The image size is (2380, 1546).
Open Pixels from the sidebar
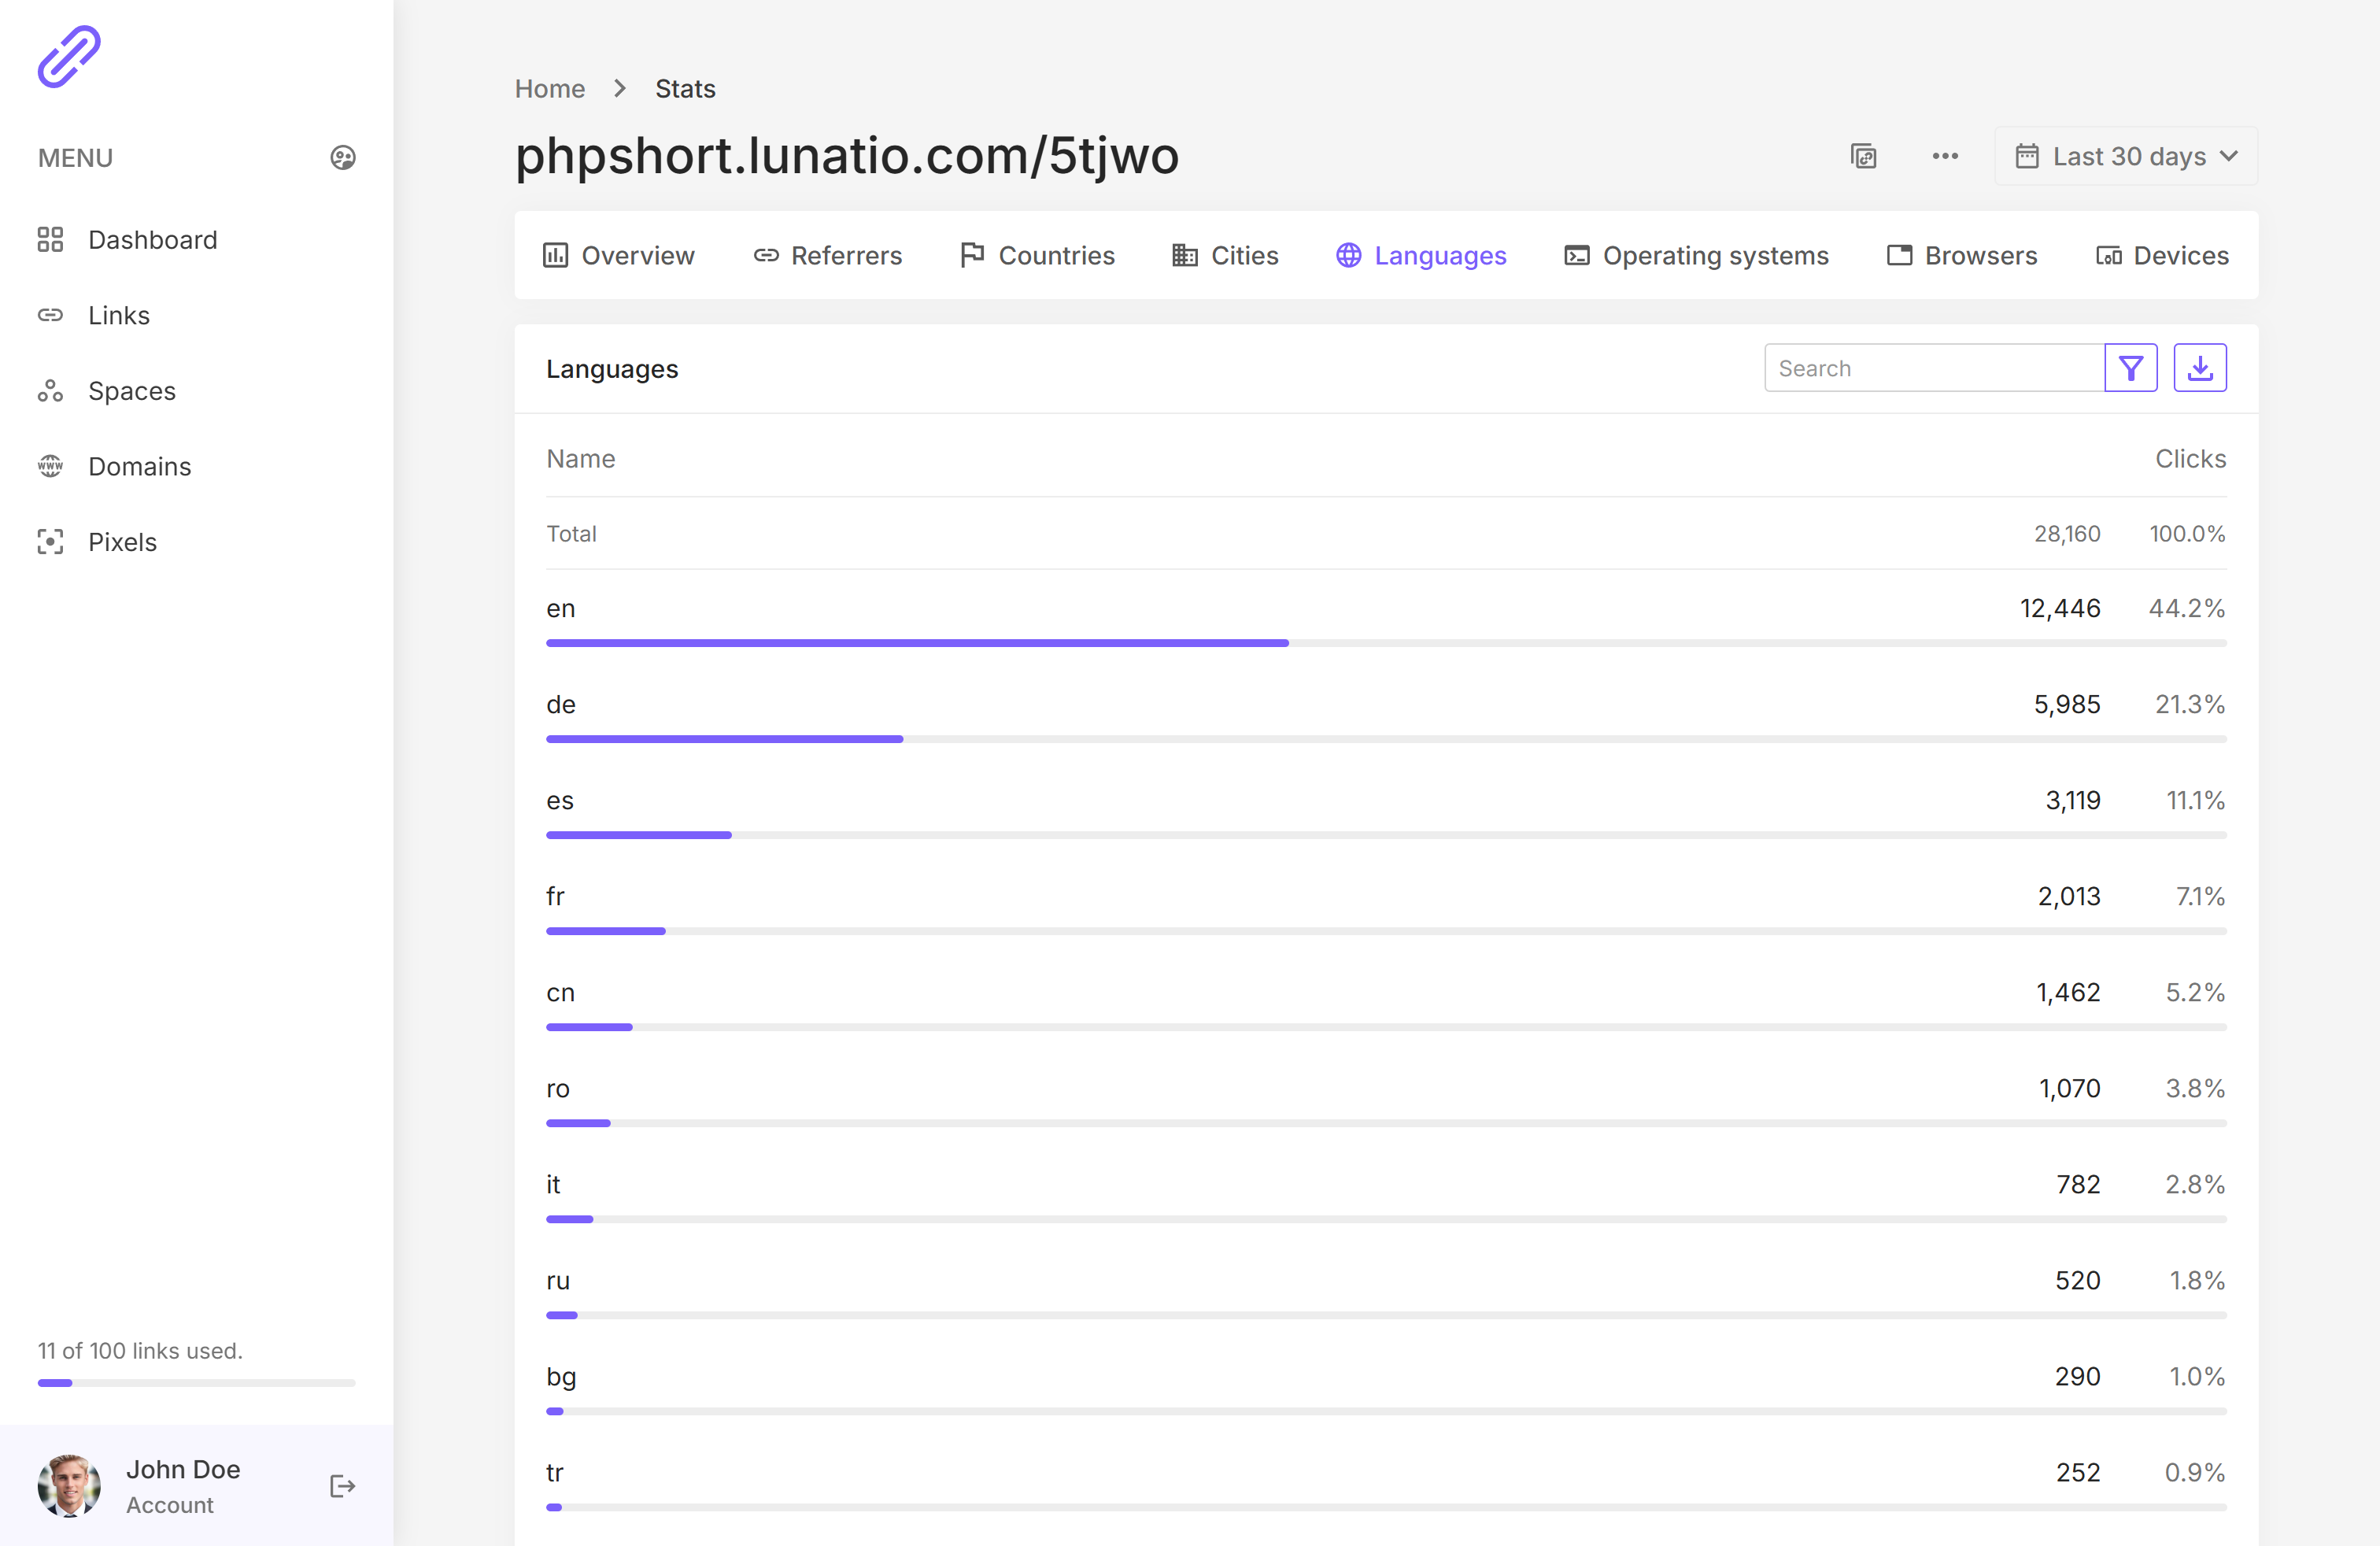tap(122, 542)
